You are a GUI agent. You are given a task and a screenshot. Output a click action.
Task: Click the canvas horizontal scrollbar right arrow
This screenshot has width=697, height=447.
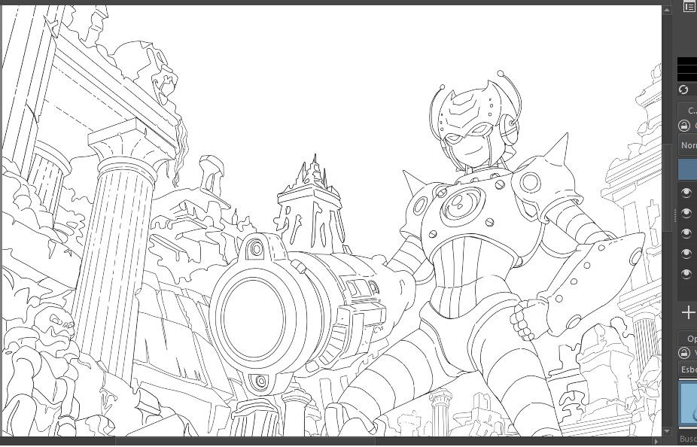pyautogui.click(x=658, y=441)
